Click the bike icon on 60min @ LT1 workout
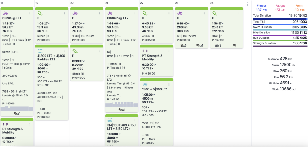This screenshot has width=308, height=147. 5,13
